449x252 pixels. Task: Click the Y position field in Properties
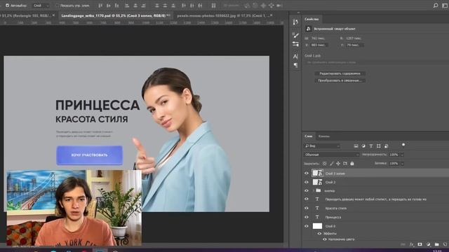(x=355, y=45)
